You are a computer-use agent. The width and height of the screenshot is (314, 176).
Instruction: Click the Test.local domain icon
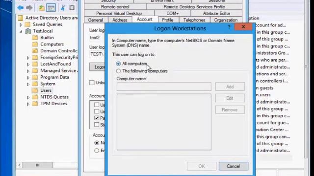tap(28, 31)
